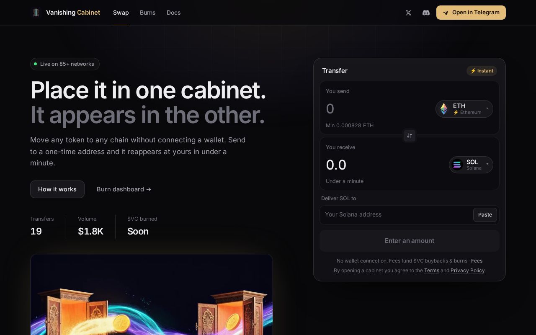536x335 pixels.
Task: Click the Enter an amount button
Action: [x=410, y=241]
